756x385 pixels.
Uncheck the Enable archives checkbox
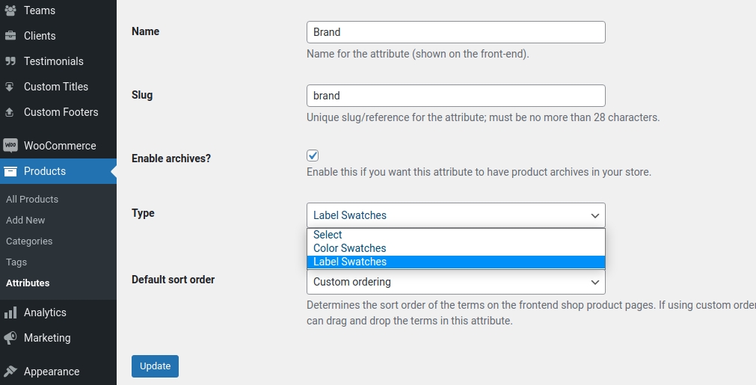point(313,155)
